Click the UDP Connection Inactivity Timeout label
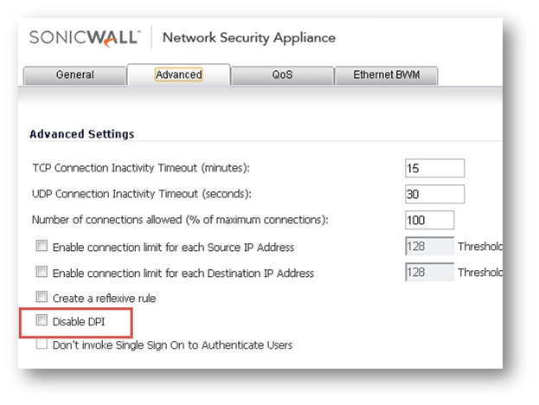 point(146,194)
